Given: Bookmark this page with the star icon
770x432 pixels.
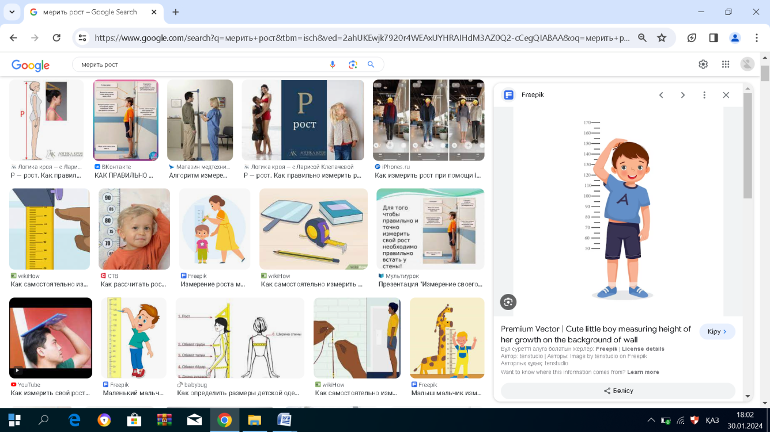Looking at the screenshot, I should tap(662, 37).
